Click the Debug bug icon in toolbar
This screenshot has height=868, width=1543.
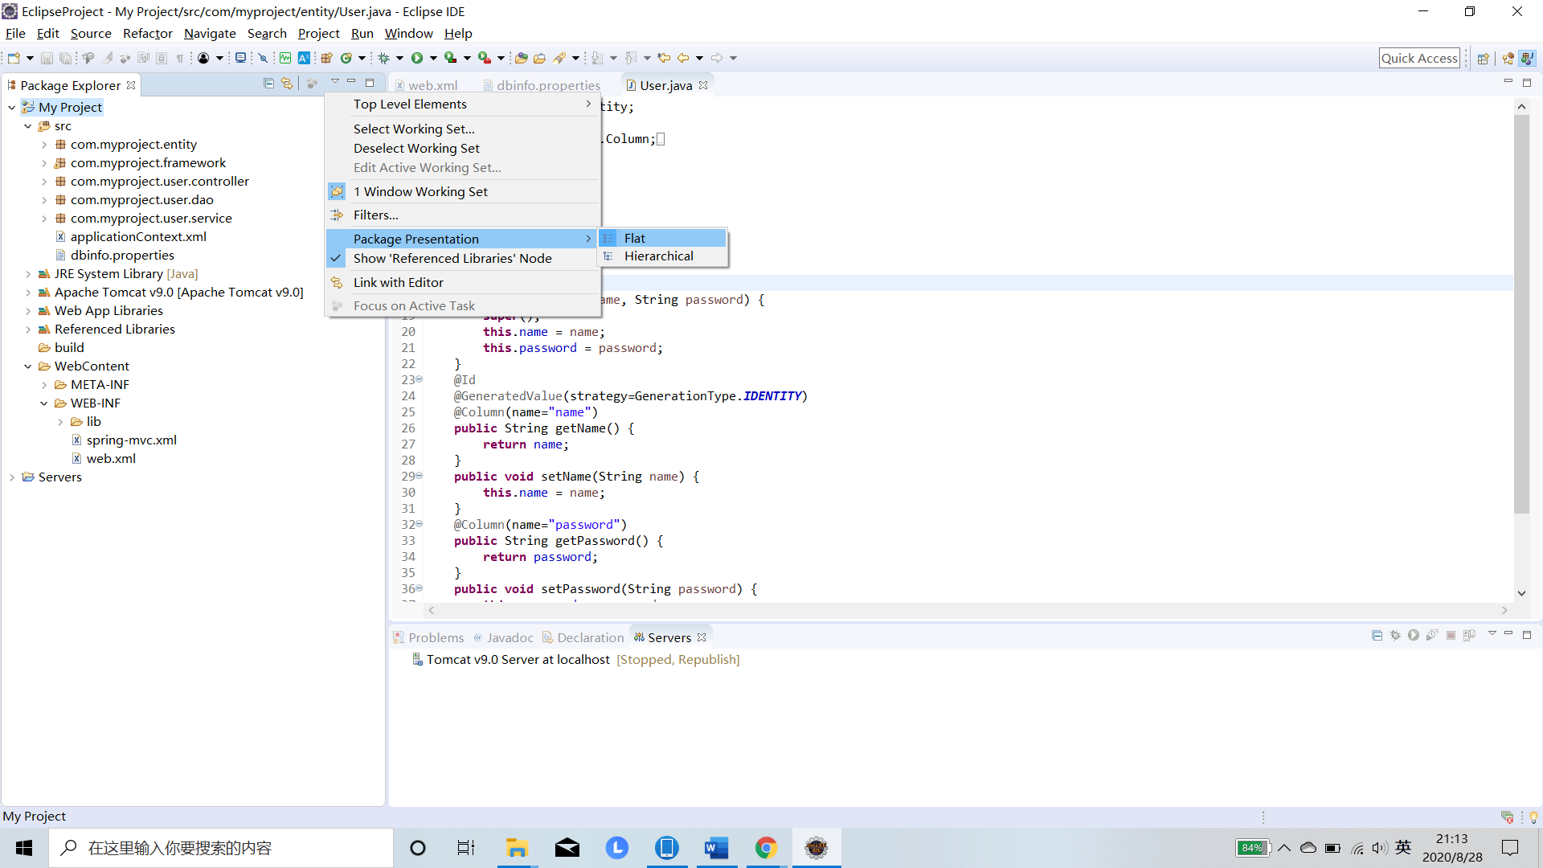coord(384,58)
